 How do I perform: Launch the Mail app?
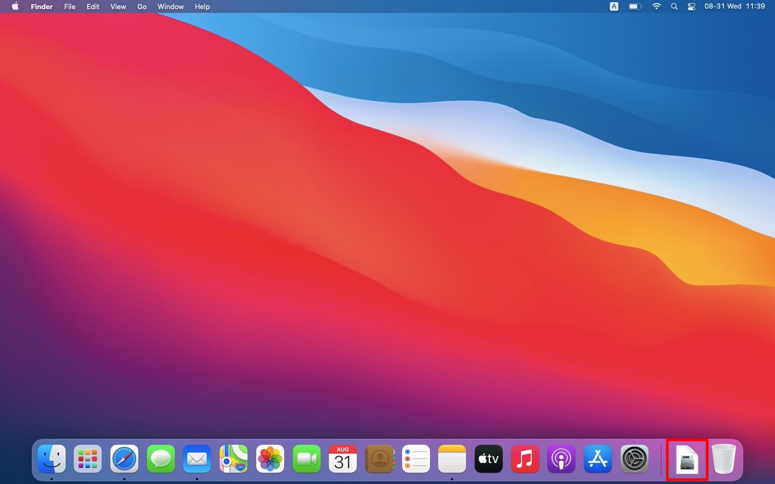(x=197, y=459)
